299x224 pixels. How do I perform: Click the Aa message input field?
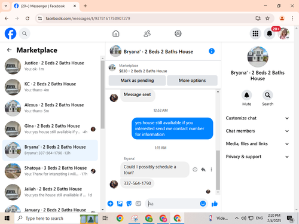pyautogui.click(x=173, y=204)
